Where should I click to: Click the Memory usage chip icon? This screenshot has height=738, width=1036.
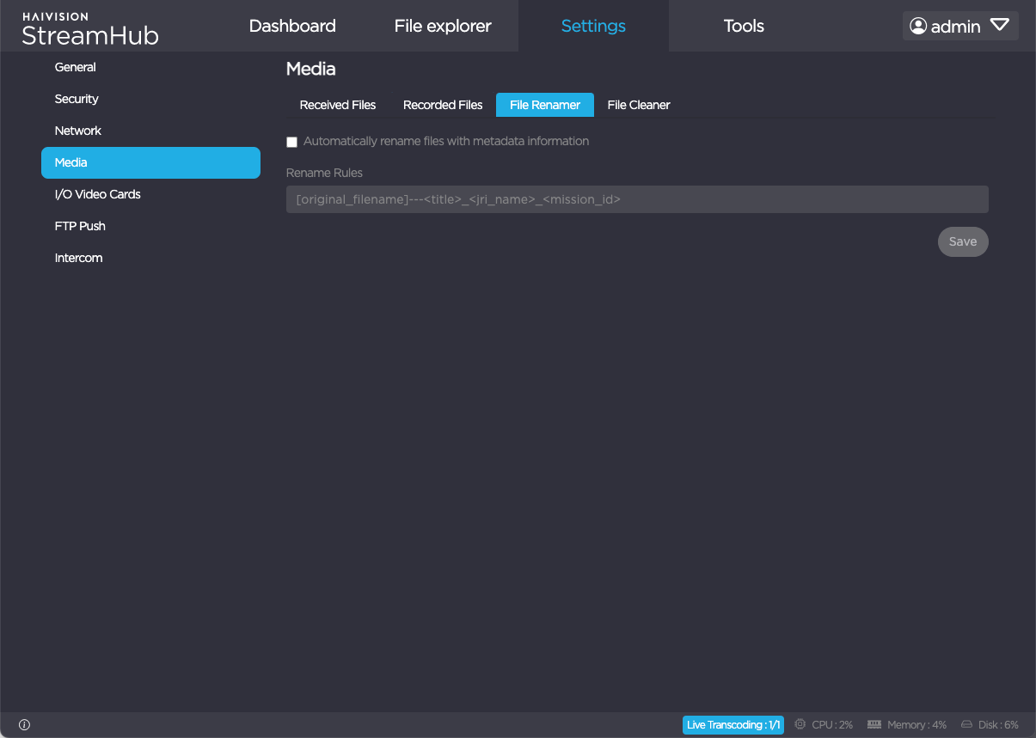875,725
